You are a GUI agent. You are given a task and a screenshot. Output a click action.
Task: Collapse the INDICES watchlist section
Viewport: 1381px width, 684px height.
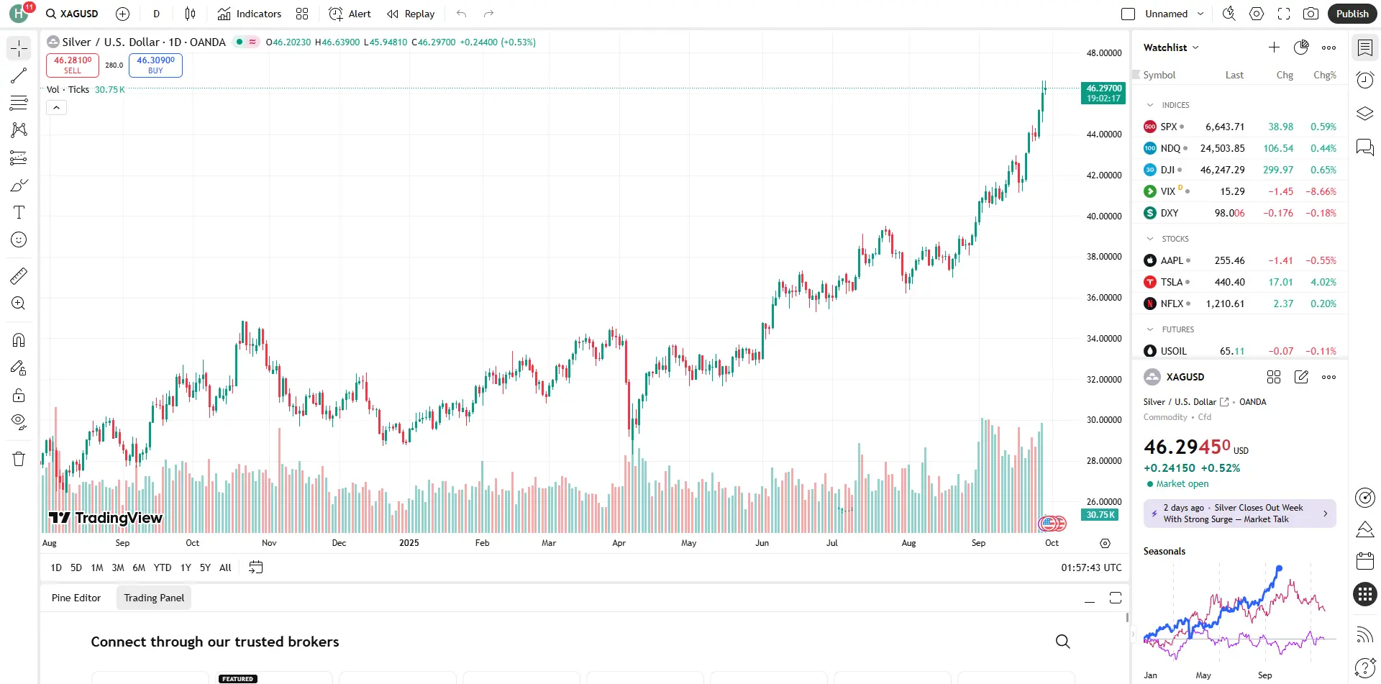[1150, 105]
